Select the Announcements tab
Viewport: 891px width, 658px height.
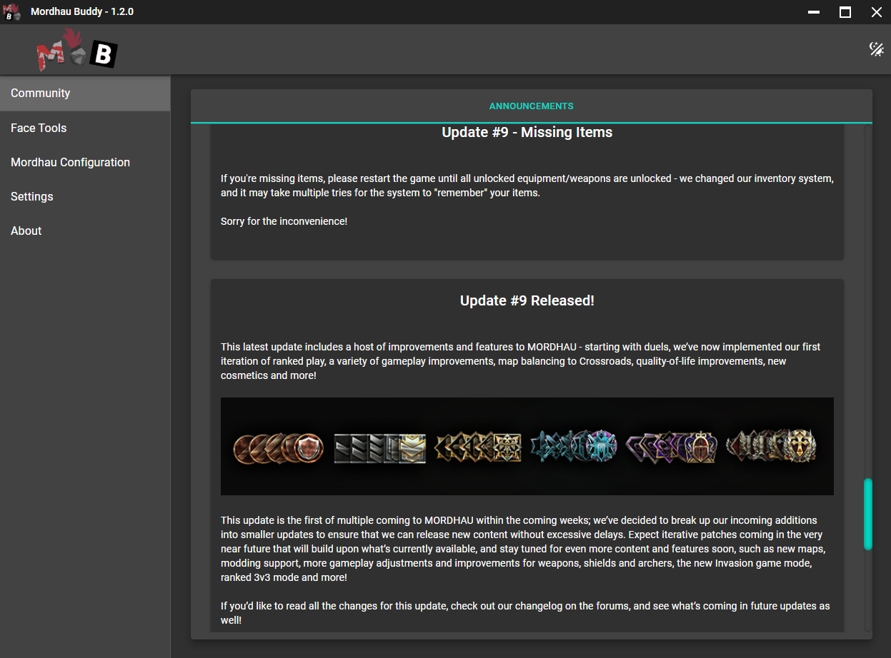tap(531, 106)
